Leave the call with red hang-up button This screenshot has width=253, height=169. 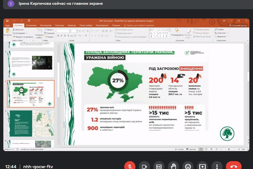coord(234,166)
